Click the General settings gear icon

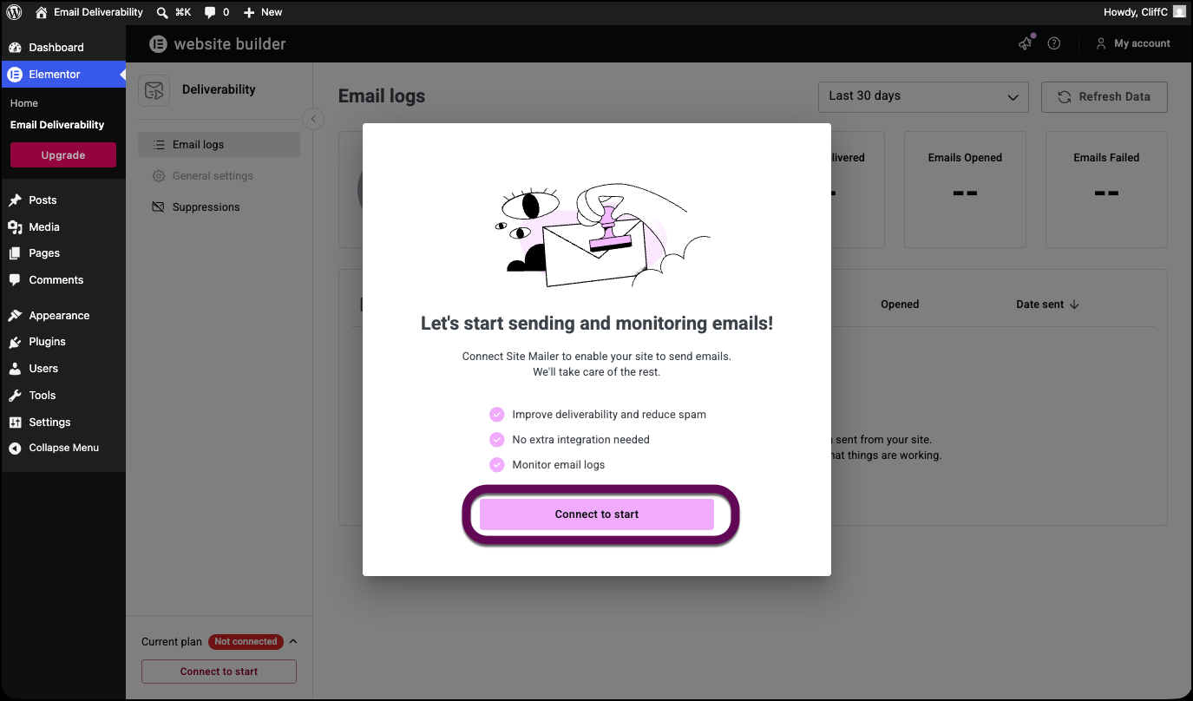click(159, 176)
